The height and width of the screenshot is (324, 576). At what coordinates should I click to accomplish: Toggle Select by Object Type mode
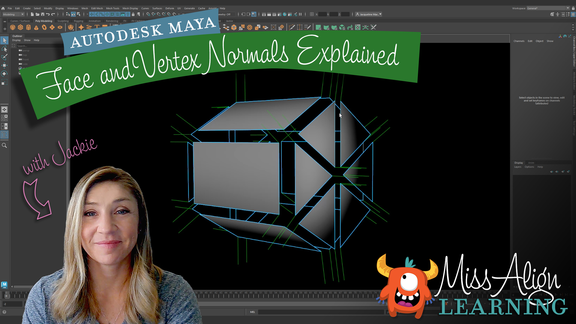pyautogui.click(x=73, y=14)
